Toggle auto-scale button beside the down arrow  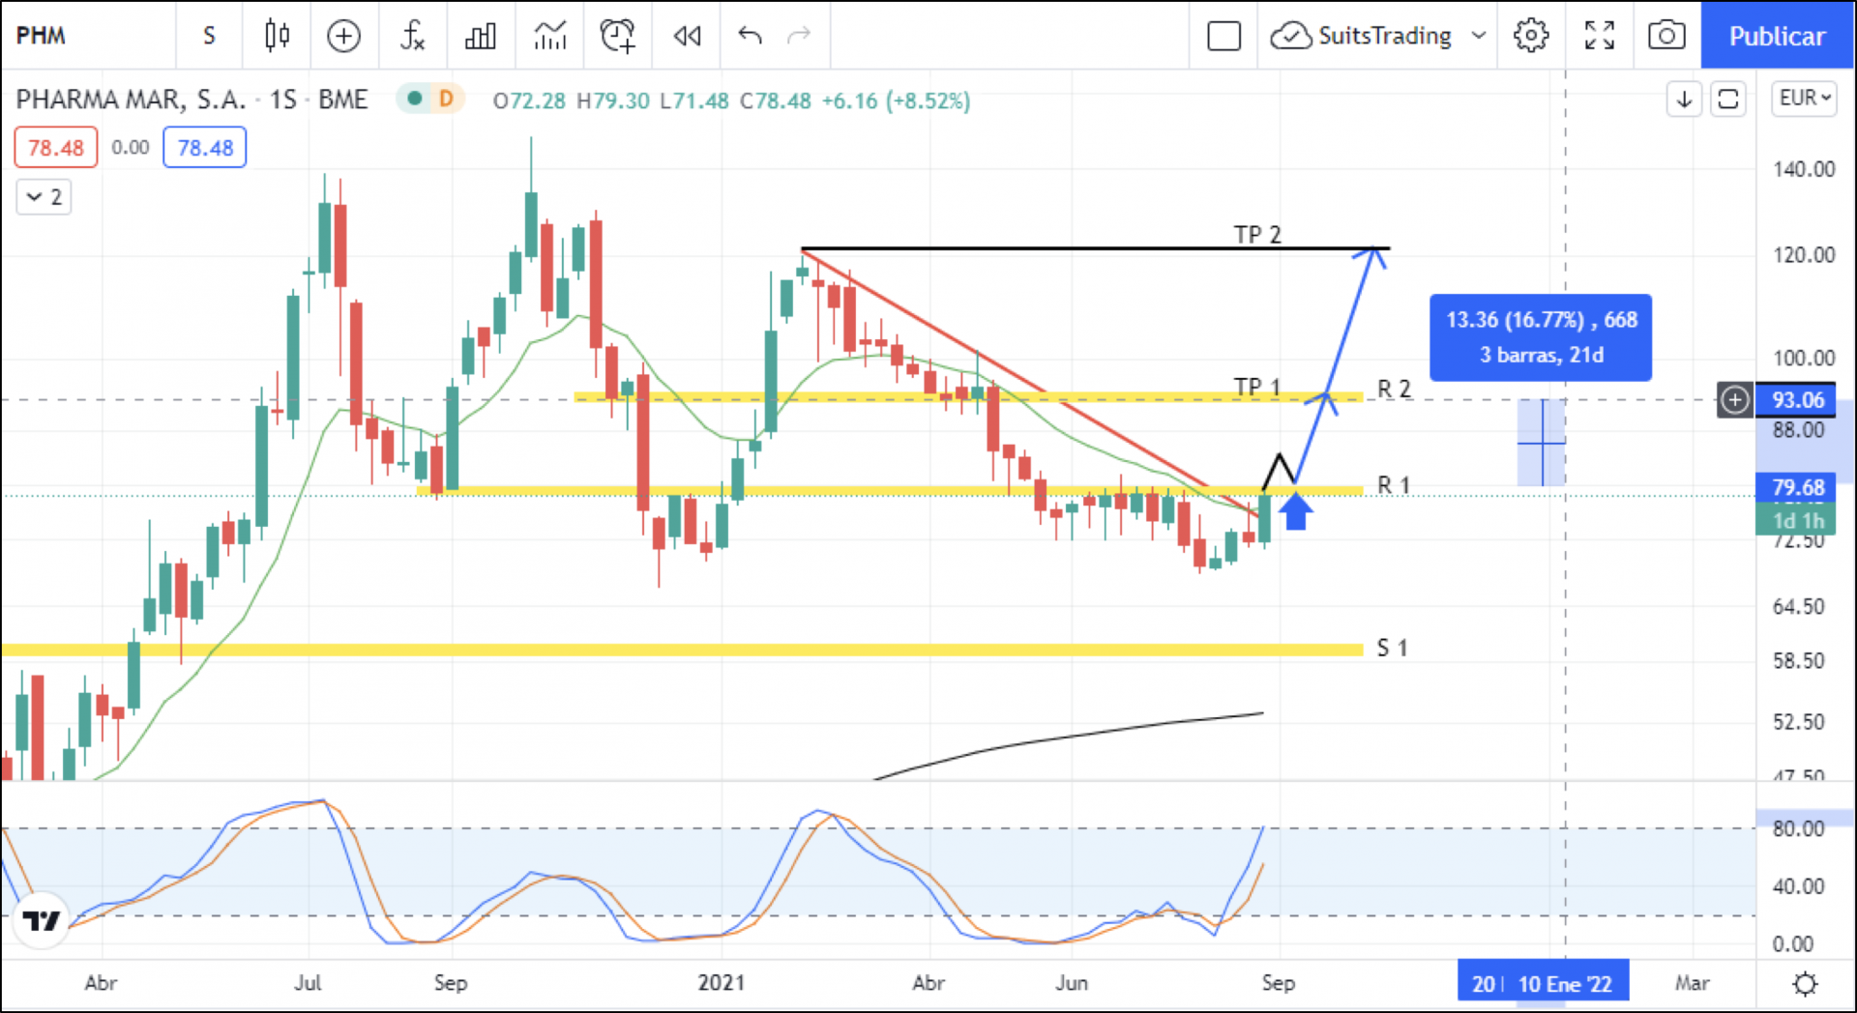pos(1727,99)
